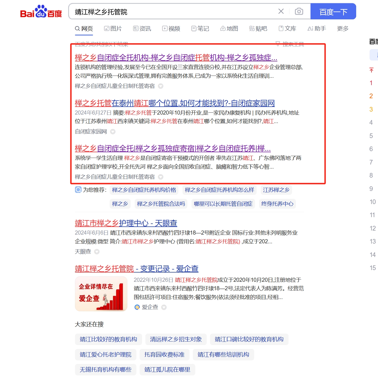Screen dimensions: 378x380
Task: Expand the dropdown arrow next to 天眼查
Action: (x=97, y=252)
